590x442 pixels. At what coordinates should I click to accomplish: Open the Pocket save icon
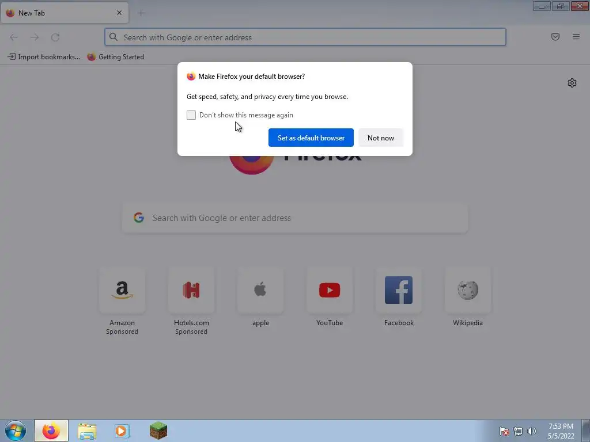[x=555, y=37]
